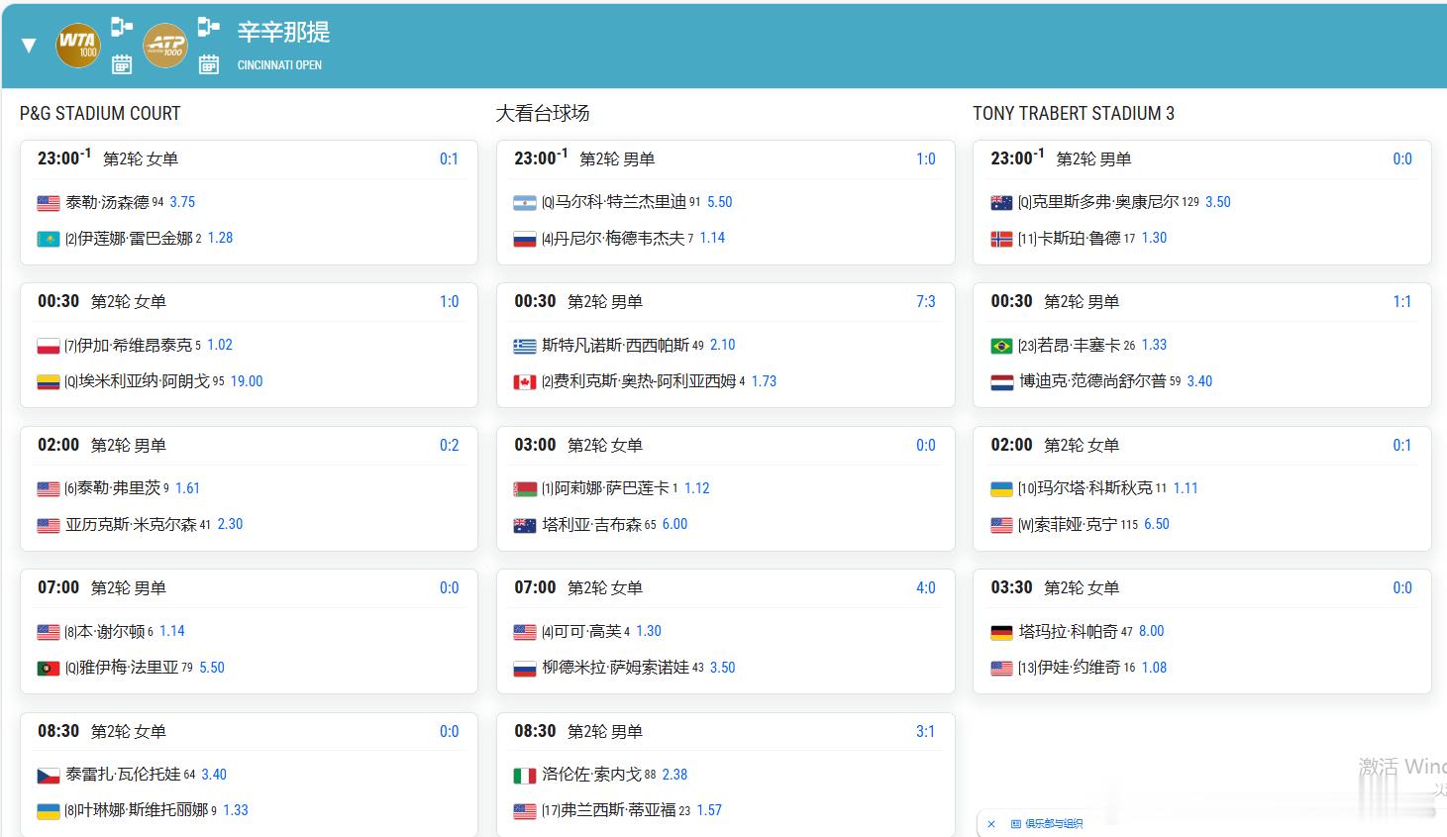Show the ATP draw bracket icon
This screenshot has height=837, width=1447.
208,27
